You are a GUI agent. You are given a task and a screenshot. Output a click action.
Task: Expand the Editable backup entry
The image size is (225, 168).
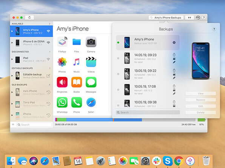(12, 76)
